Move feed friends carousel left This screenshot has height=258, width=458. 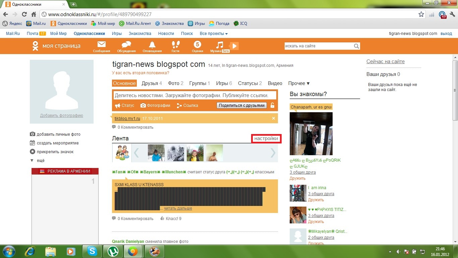point(136,153)
